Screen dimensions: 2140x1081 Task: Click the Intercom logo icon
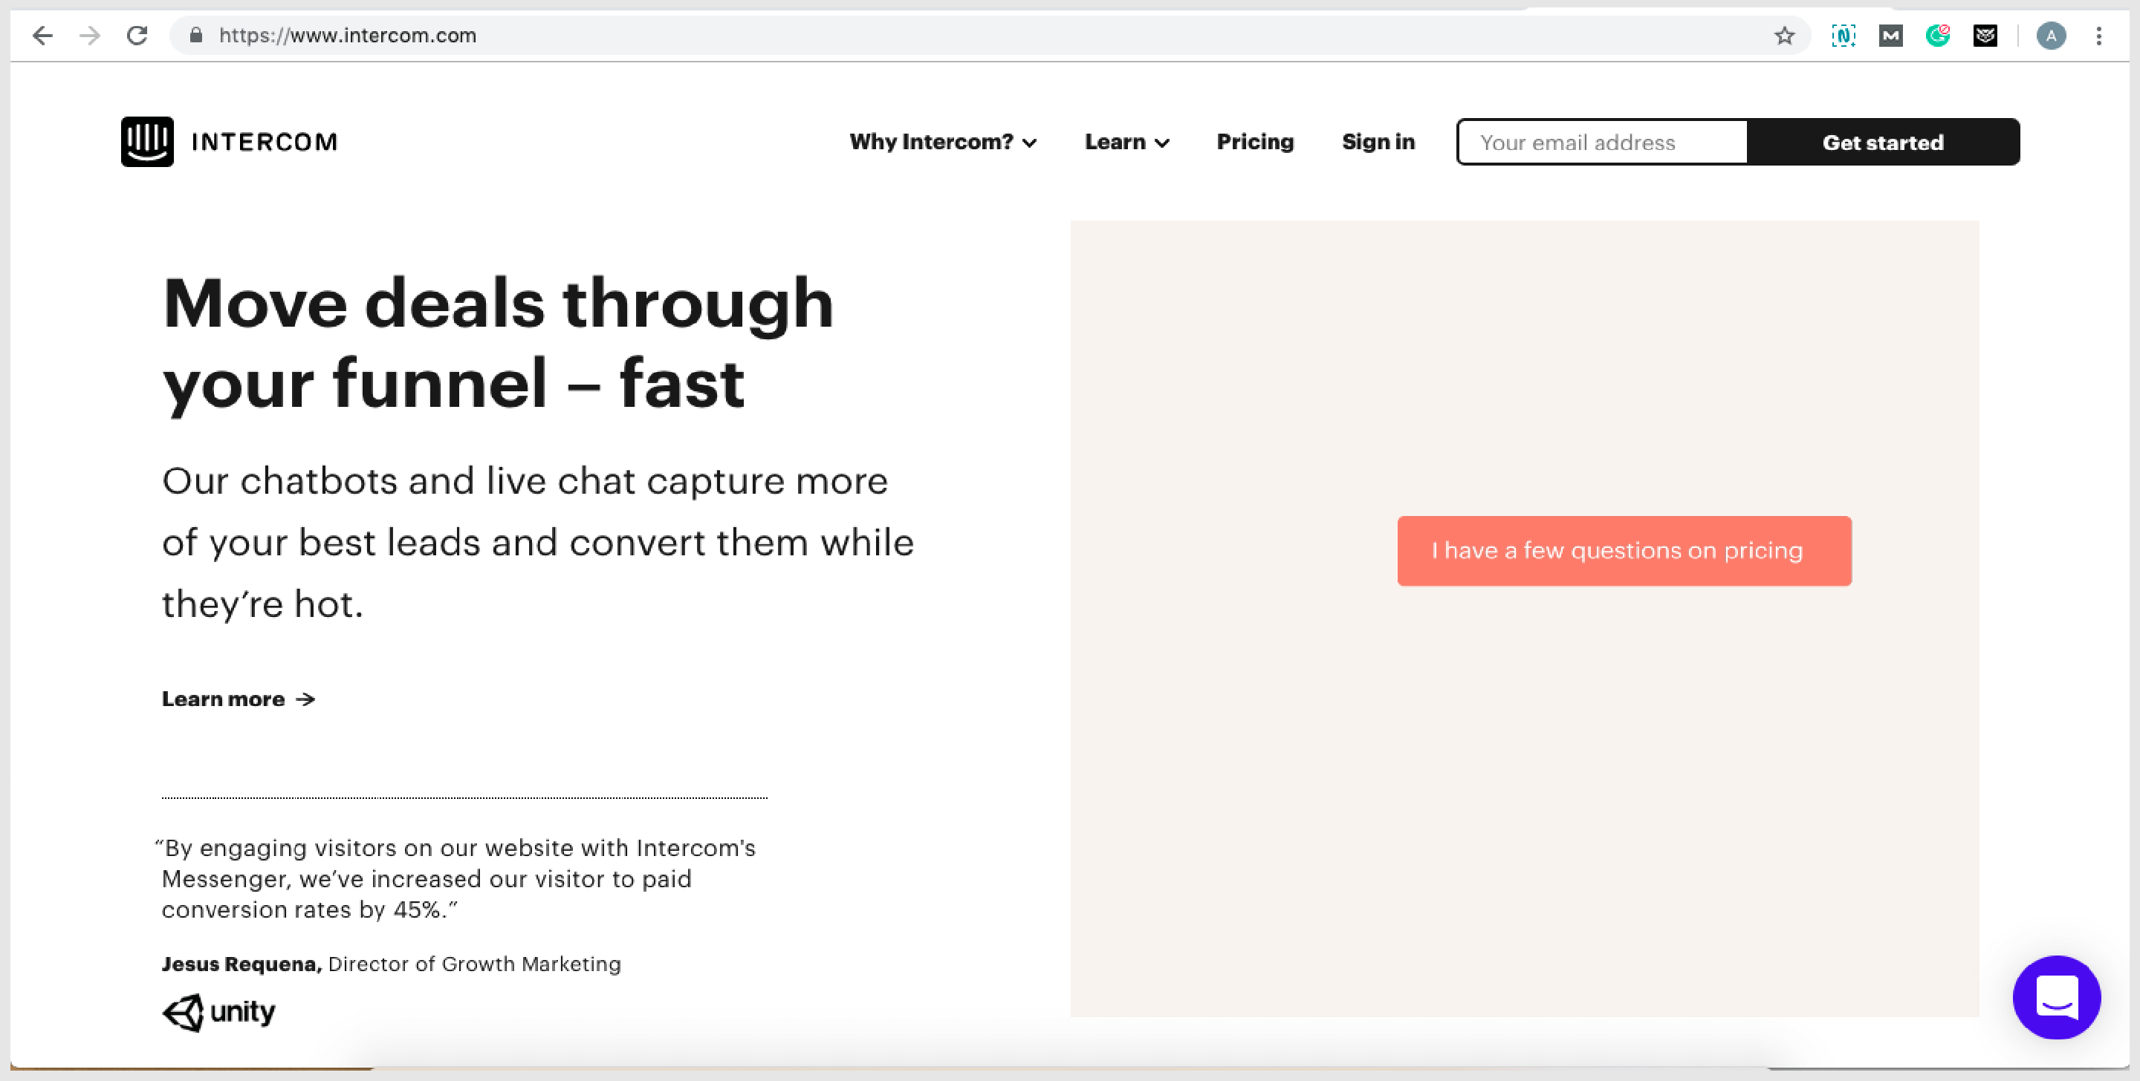[148, 140]
